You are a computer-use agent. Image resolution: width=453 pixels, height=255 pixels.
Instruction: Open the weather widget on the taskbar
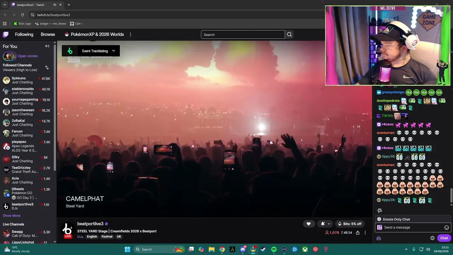[x=16, y=249]
